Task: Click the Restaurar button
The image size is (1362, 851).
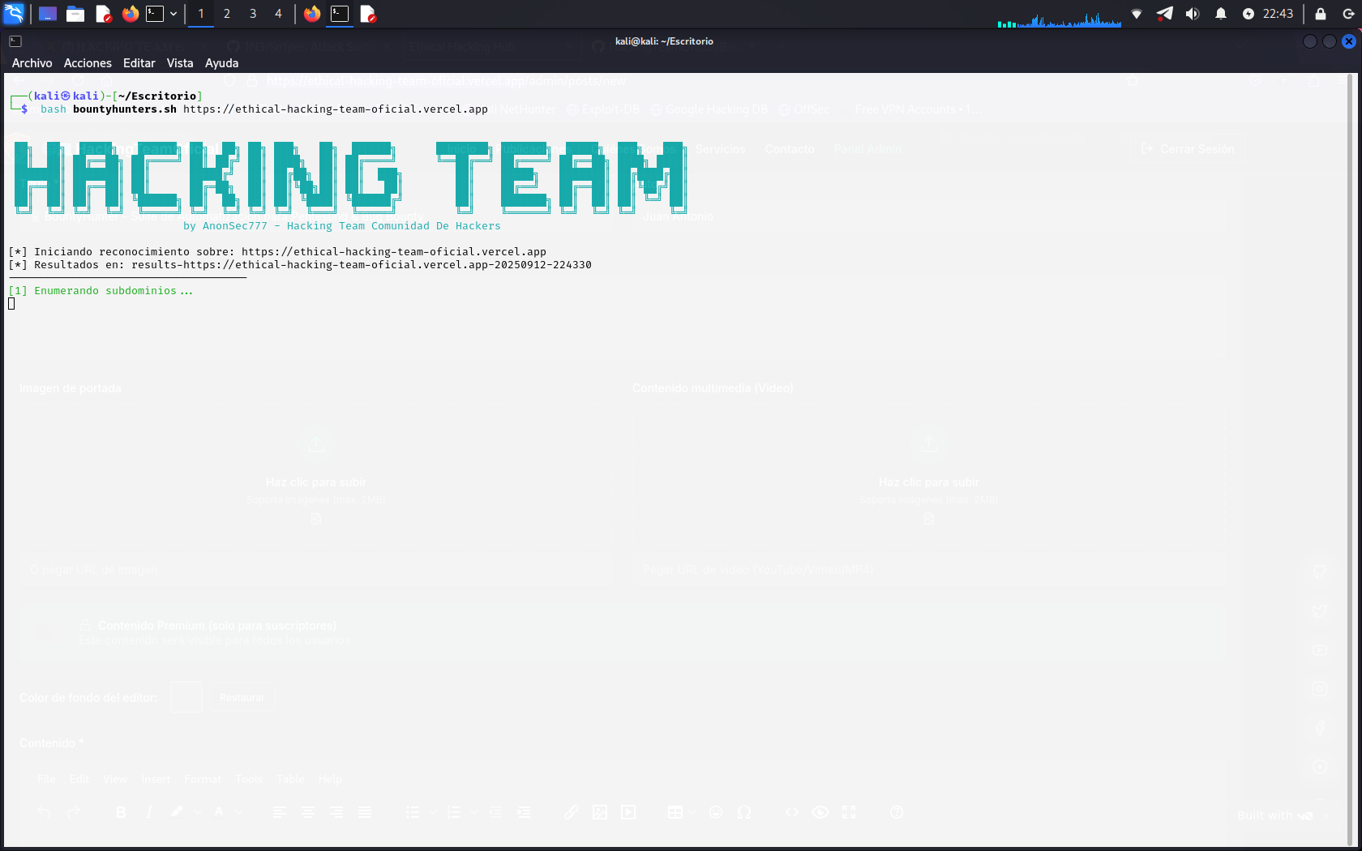Action: pyautogui.click(x=242, y=697)
